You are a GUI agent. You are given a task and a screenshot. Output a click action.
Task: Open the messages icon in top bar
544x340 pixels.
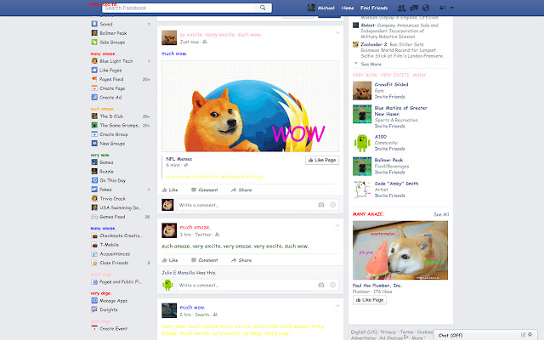point(414,8)
